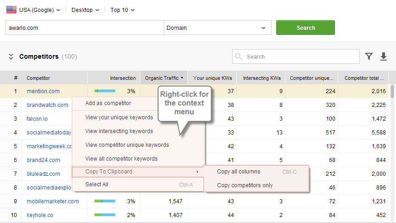The width and height of the screenshot is (396, 223).
Task: Click the awario.com domain input field
Action: (x=84, y=28)
